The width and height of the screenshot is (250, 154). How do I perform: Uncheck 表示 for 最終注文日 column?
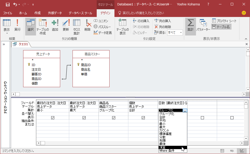pyautogui.click(x=84, y=118)
